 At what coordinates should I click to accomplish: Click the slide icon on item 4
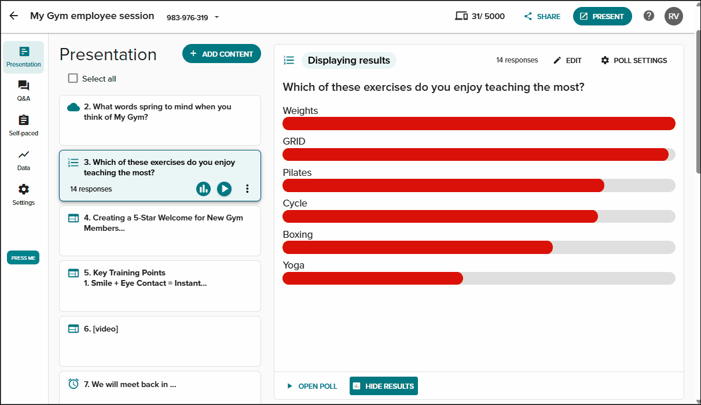coord(74,218)
